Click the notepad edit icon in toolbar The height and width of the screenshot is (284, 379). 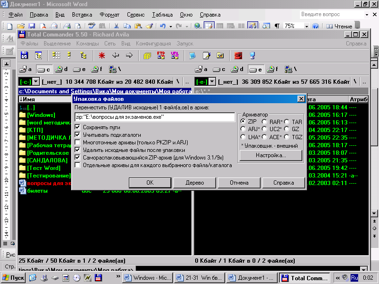pyautogui.click(x=206, y=55)
